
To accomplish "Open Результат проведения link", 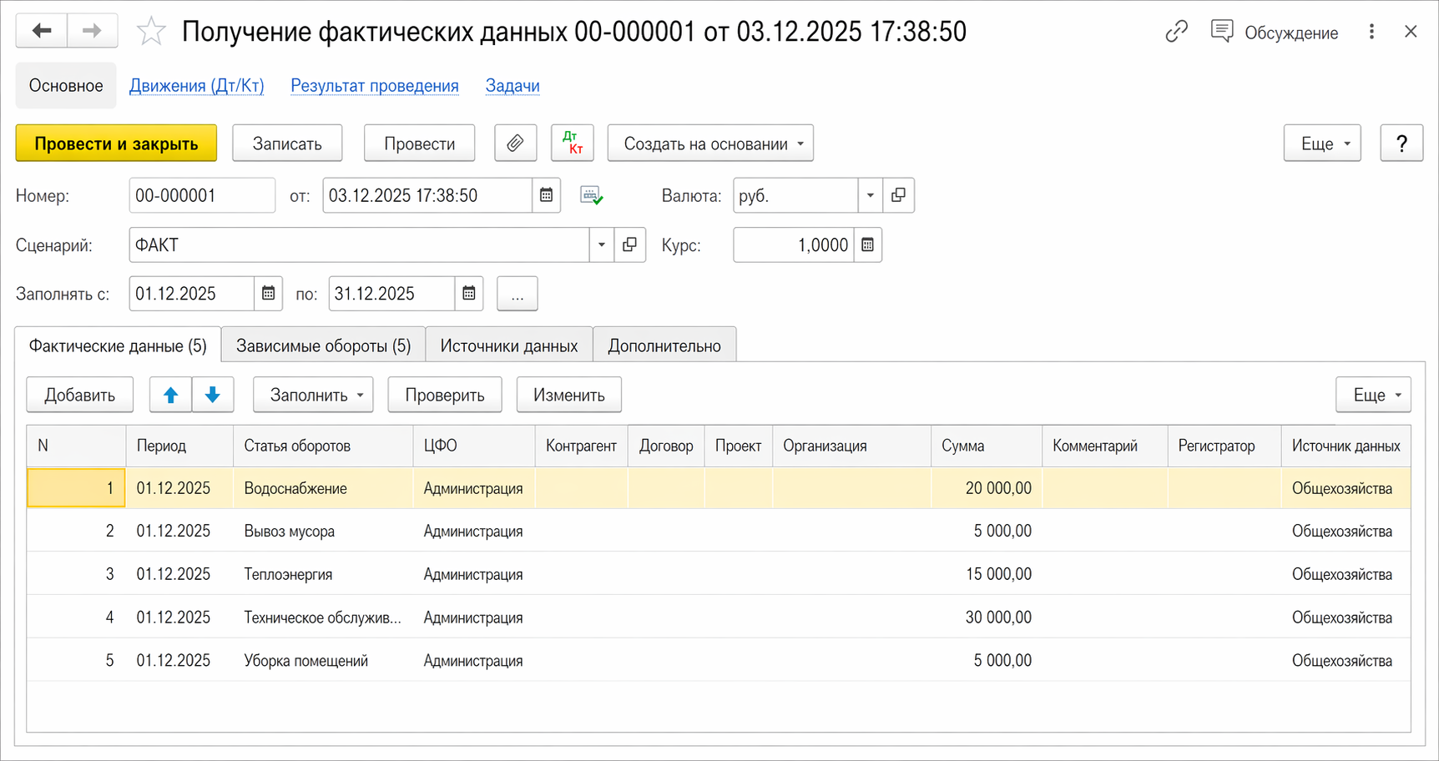I will point(375,85).
